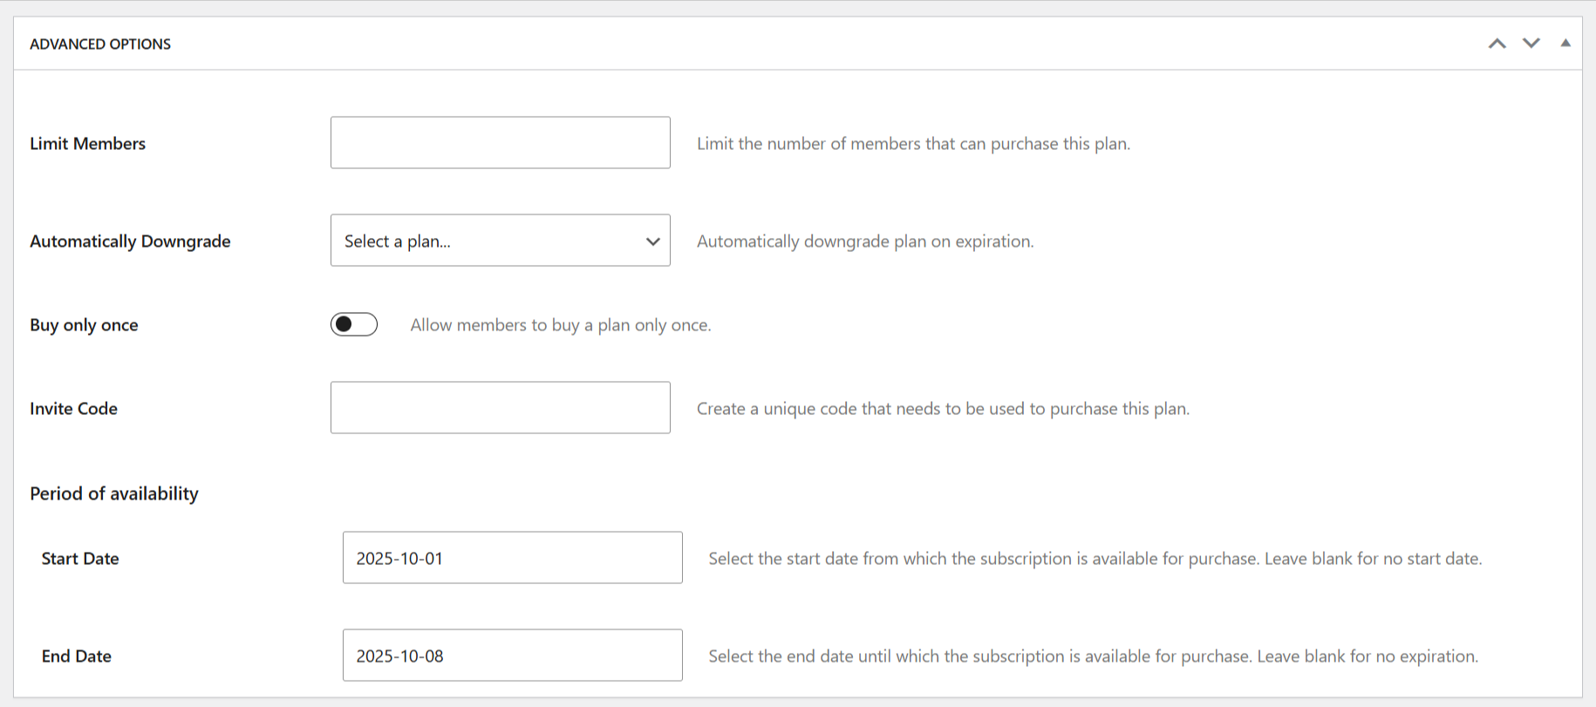The height and width of the screenshot is (707, 1596).
Task: Click the Buy only once label
Action: click(x=84, y=325)
